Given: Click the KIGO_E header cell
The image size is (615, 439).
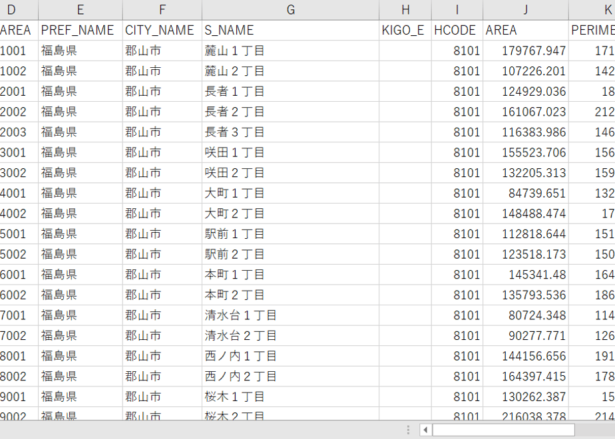Looking at the screenshot, I should point(405,30).
